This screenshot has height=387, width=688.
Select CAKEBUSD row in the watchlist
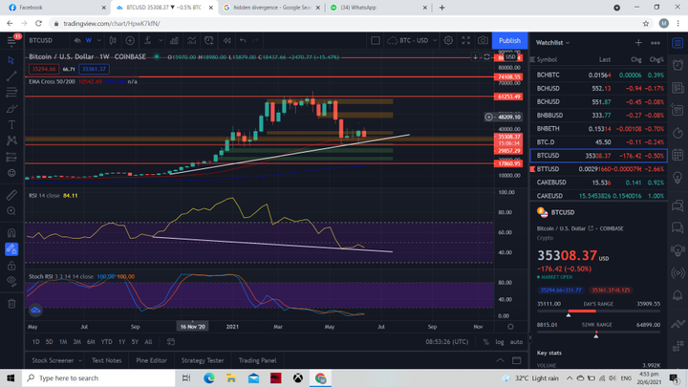click(599, 183)
